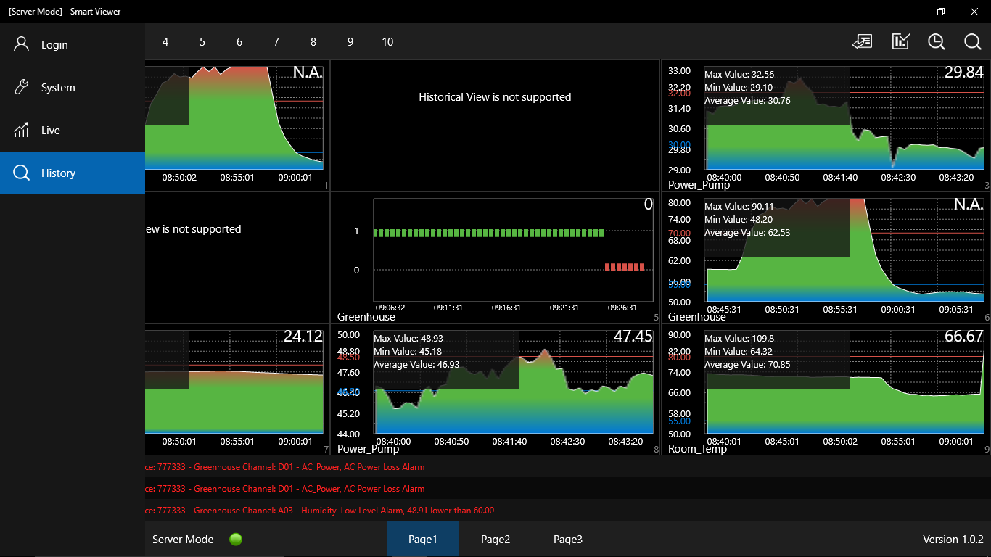991x557 pixels.
Task: Open the Room_Temp chart showing 66.67
Action: [826, 389]
